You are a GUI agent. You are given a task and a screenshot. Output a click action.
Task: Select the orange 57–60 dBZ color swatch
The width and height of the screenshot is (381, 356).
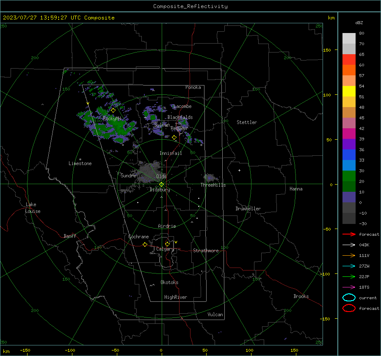[x=349, y=70]
